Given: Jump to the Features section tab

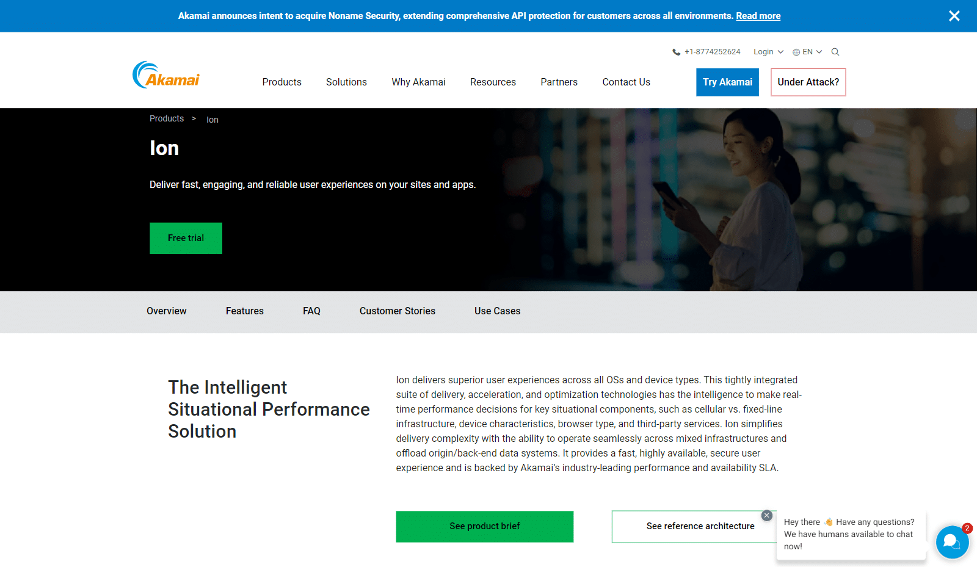Looking at the screenshot, I should pyautogui.click(x=244, y=311).
